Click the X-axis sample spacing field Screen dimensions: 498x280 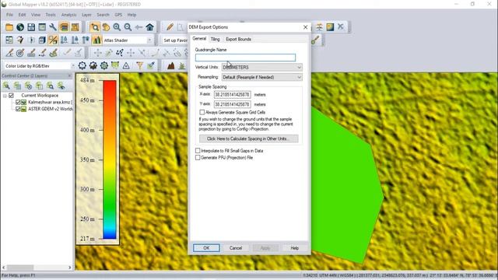tap(233, 95)
